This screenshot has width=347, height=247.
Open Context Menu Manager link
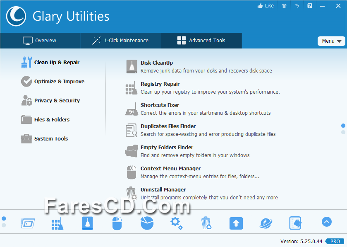[171, 169]
